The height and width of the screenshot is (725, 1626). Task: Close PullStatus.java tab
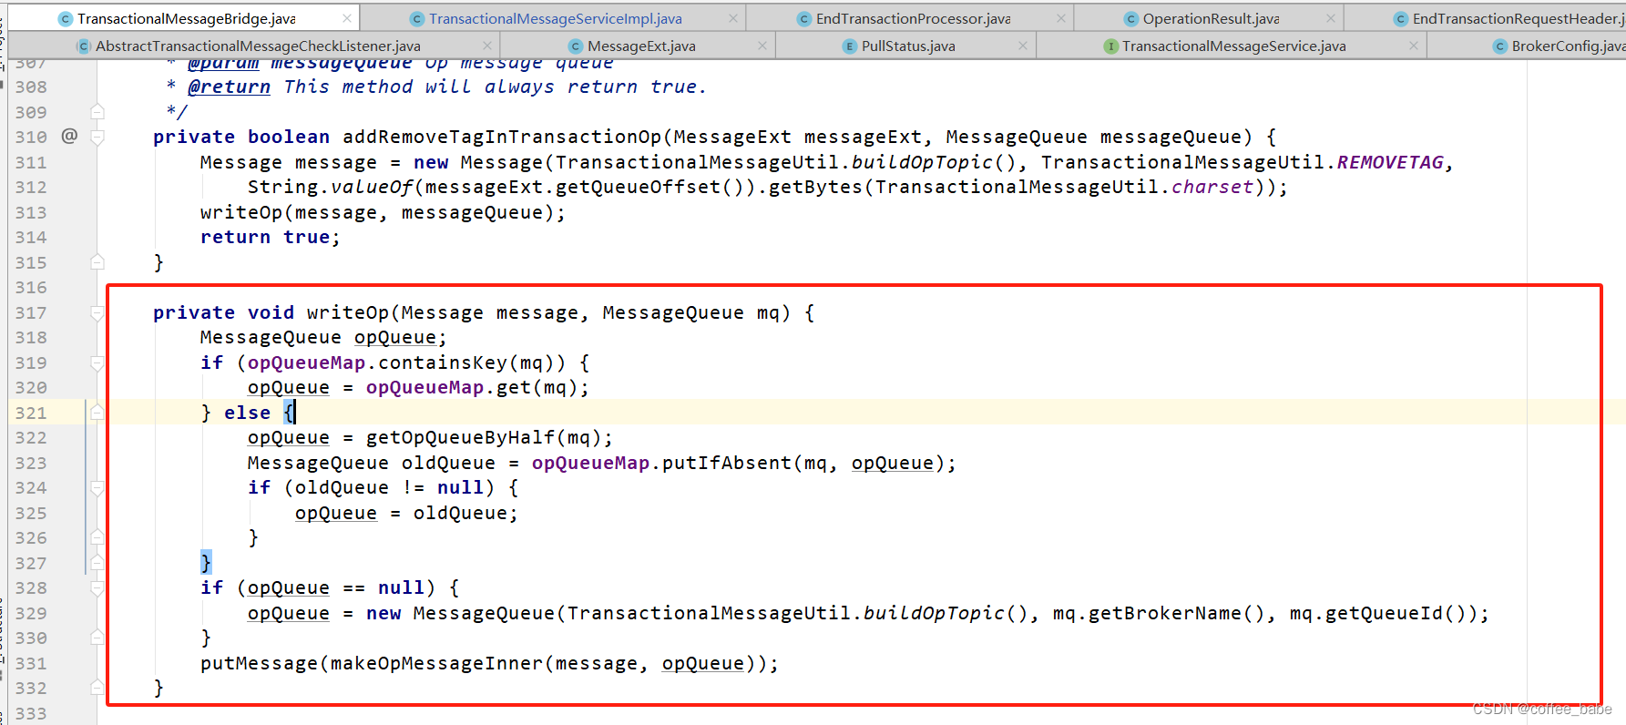tap(1023, 46)
